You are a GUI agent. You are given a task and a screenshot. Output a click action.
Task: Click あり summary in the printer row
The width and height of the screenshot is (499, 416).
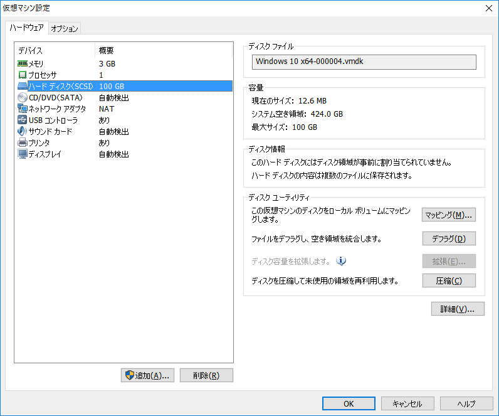(104, 143)
